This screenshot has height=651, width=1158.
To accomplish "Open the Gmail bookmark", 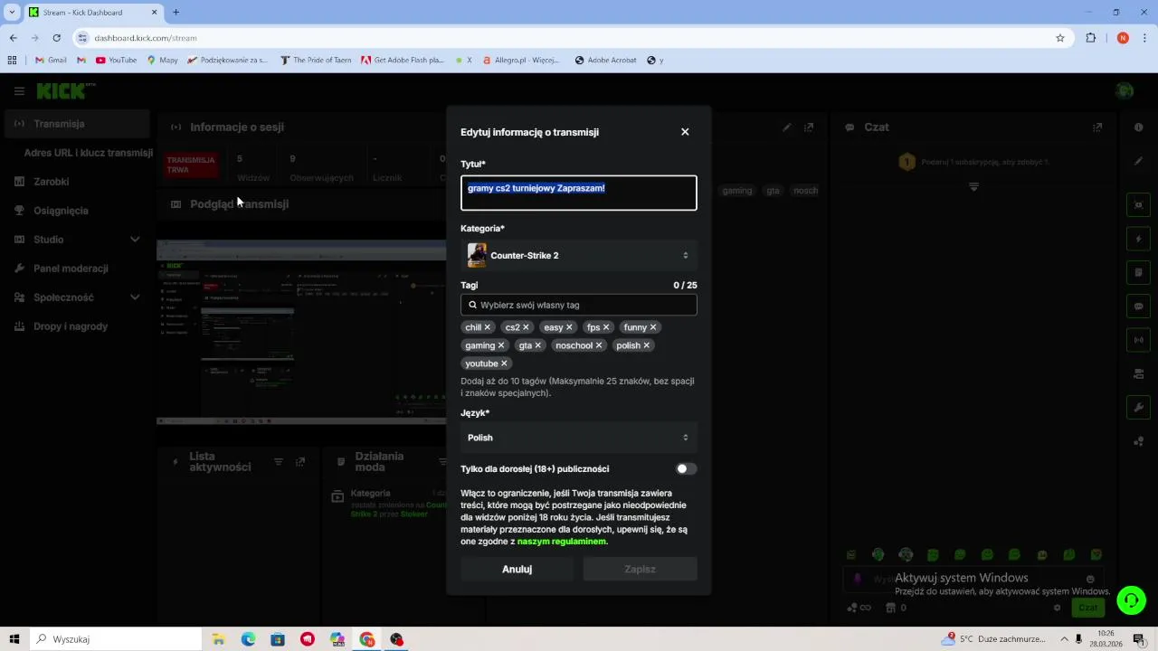I will 51,61.
